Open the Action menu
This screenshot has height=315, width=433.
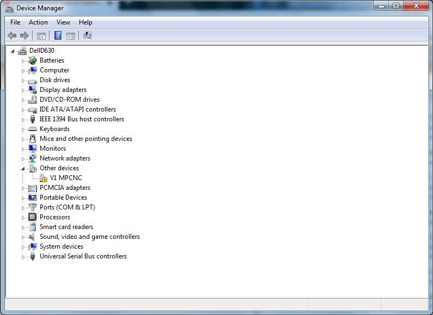pyautogui.click(x=38, y=22)
